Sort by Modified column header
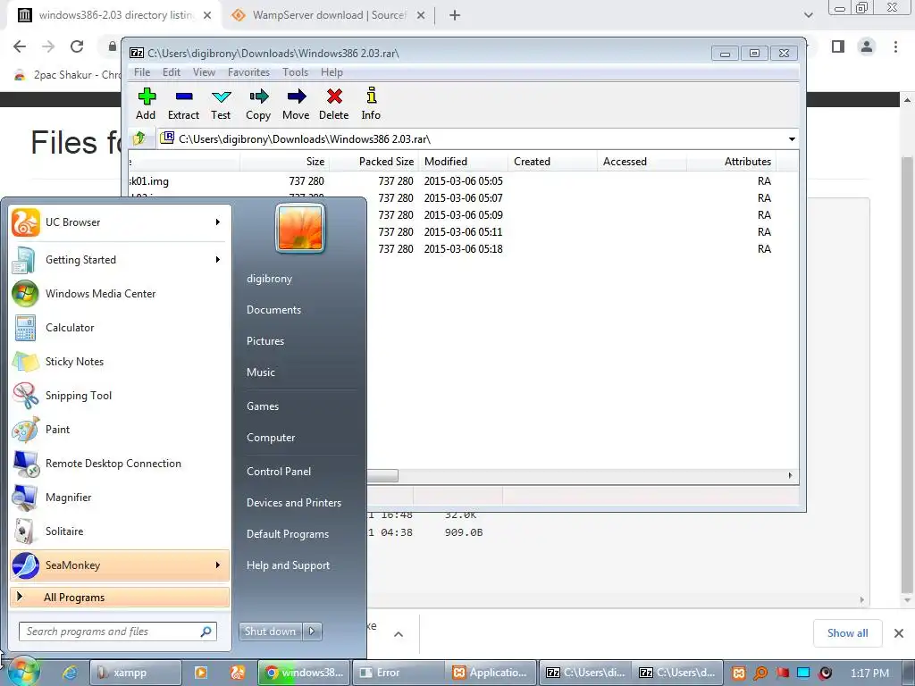 coord(463,162)
